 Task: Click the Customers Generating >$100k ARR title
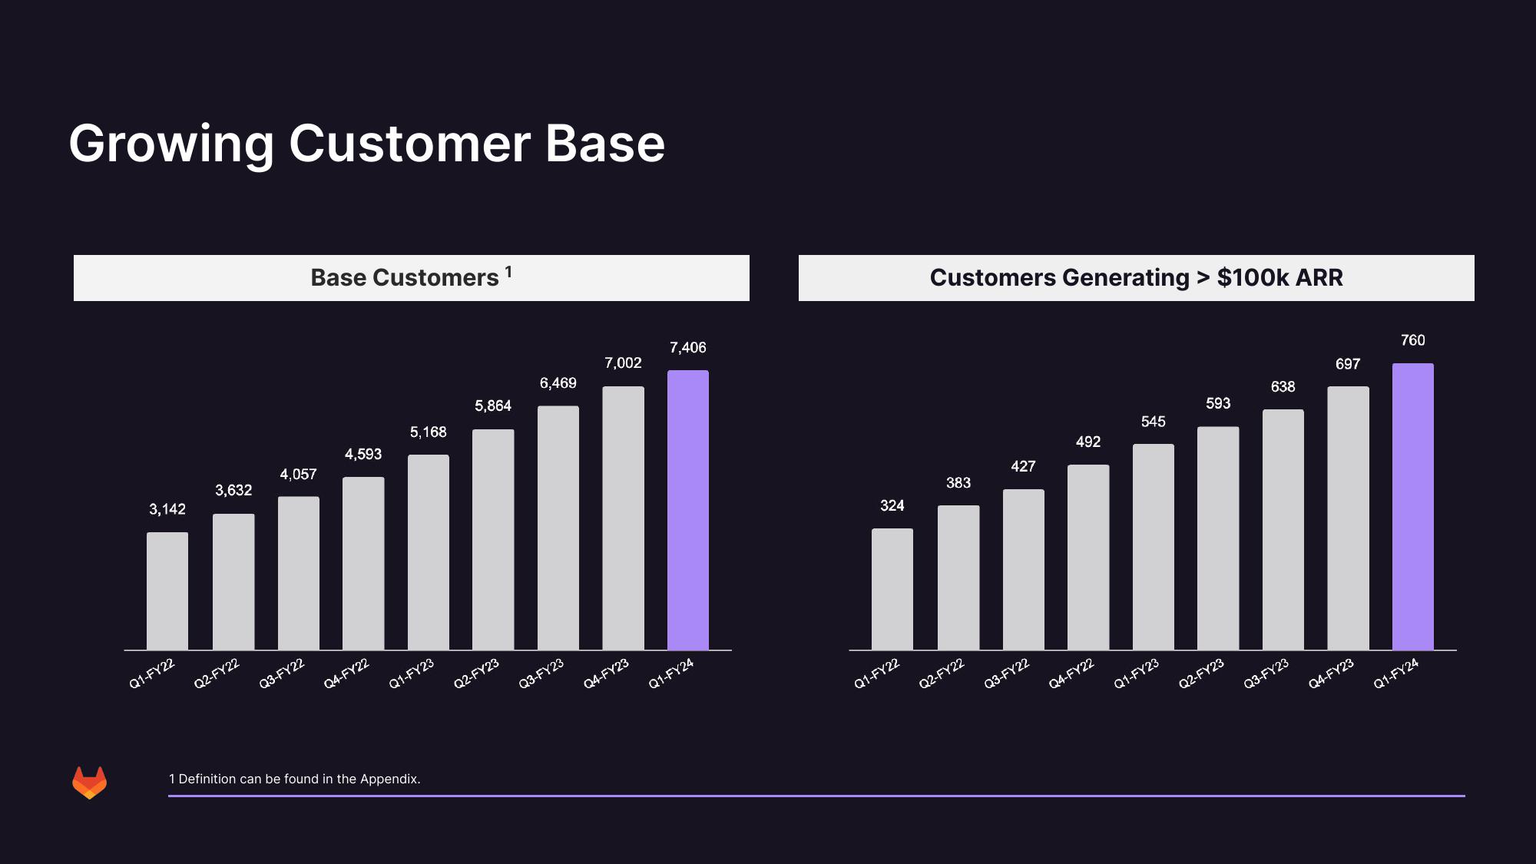[1136, 277]
